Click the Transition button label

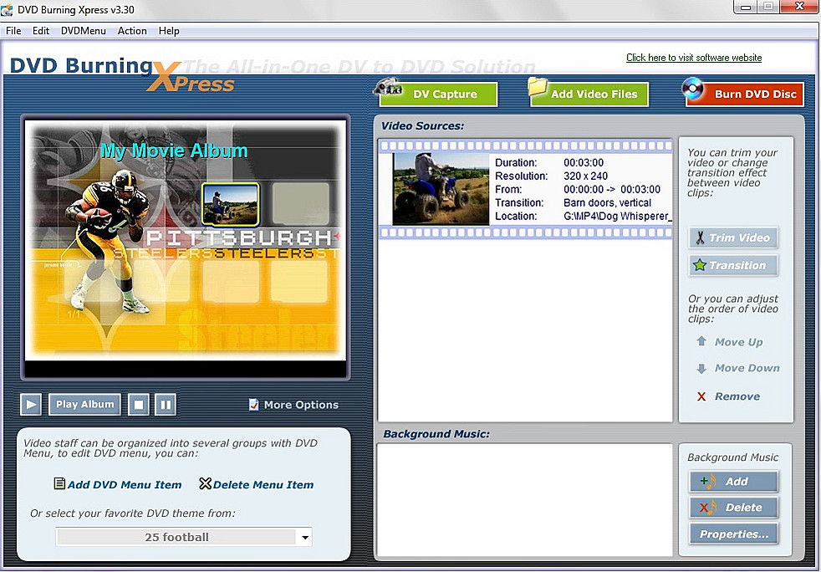coord(737,265)
